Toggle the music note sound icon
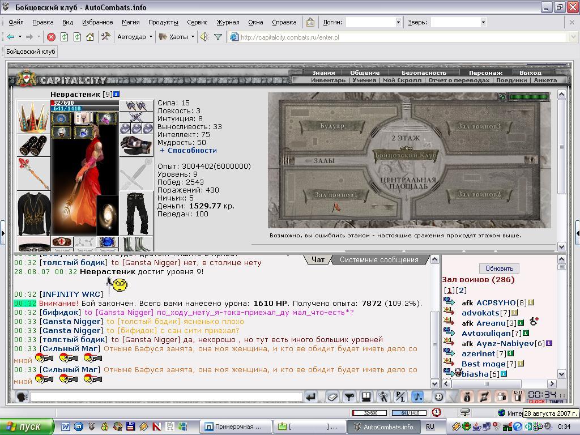 pyautogui.click(x=417, y=397)
